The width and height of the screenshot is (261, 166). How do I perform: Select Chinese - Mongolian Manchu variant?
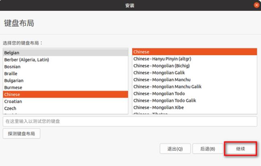click(195, 80)
